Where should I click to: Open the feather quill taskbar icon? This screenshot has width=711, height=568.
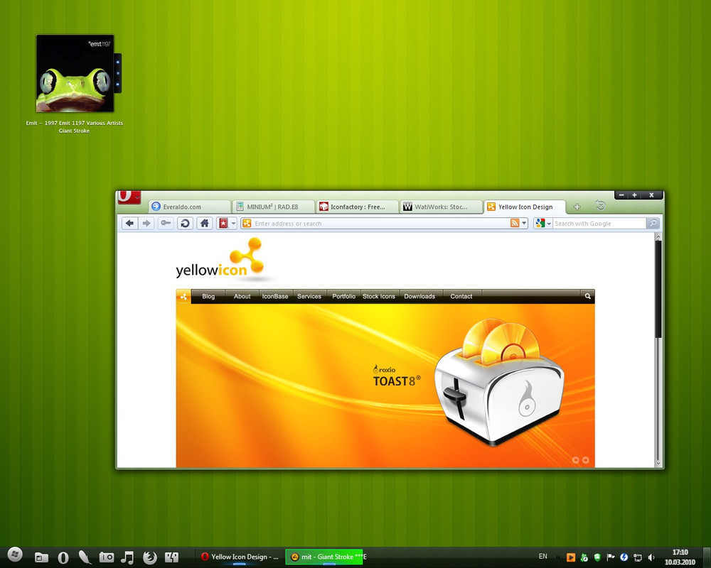coord(85,557)
